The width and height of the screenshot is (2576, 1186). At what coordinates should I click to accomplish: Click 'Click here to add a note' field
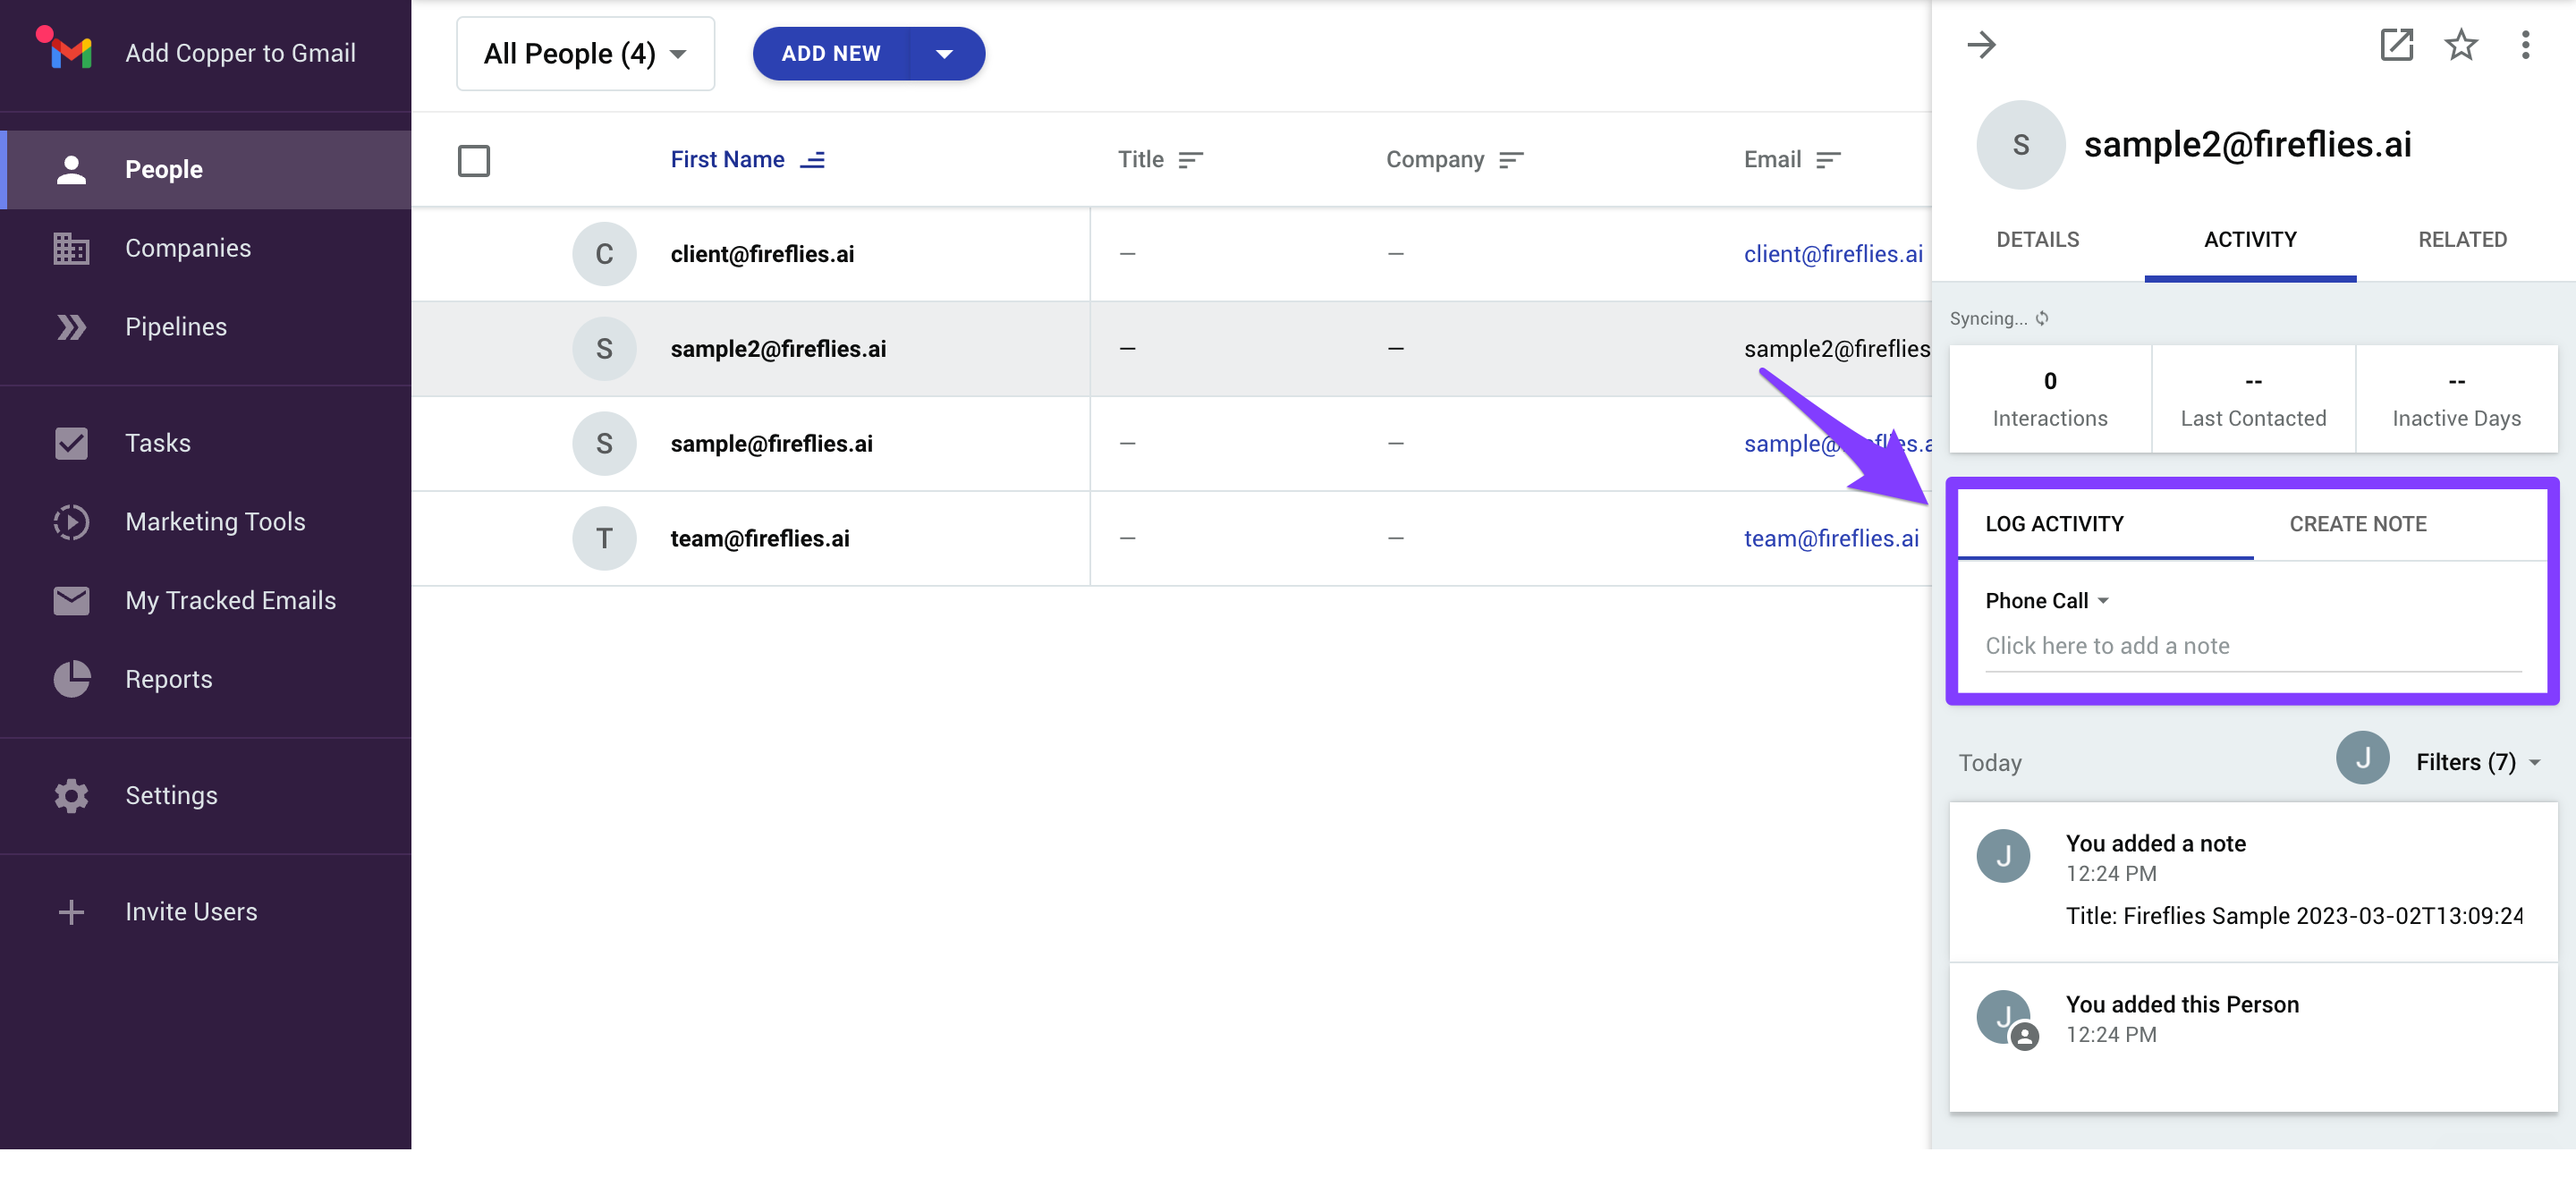click(2253, 646)
